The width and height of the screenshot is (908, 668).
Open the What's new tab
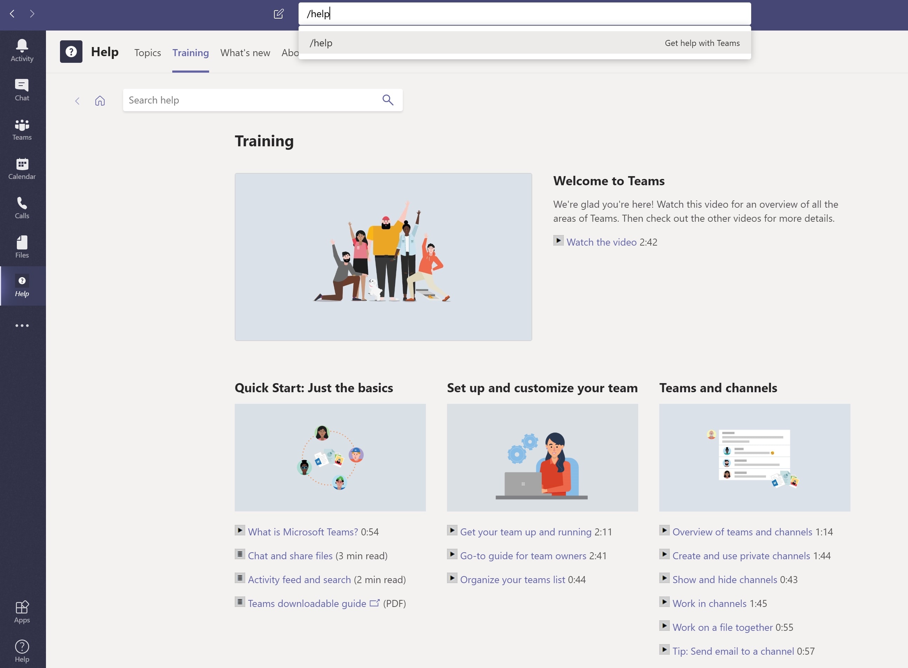coord(245,53)
